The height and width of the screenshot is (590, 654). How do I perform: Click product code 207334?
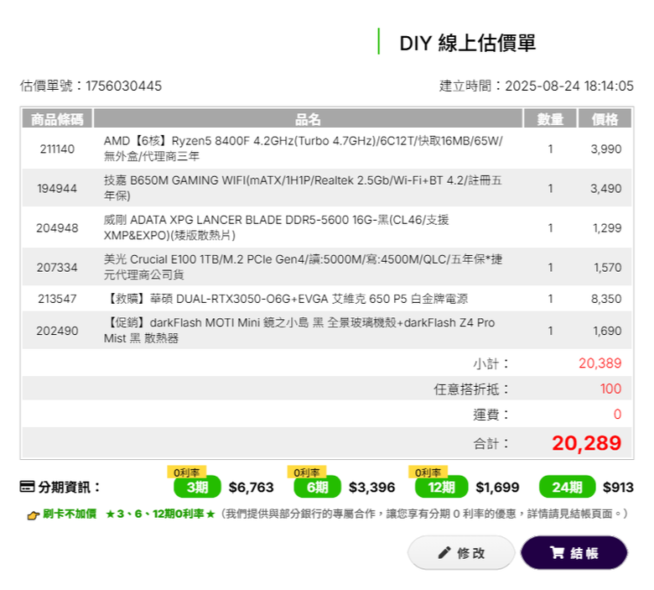tap(57, 267)
